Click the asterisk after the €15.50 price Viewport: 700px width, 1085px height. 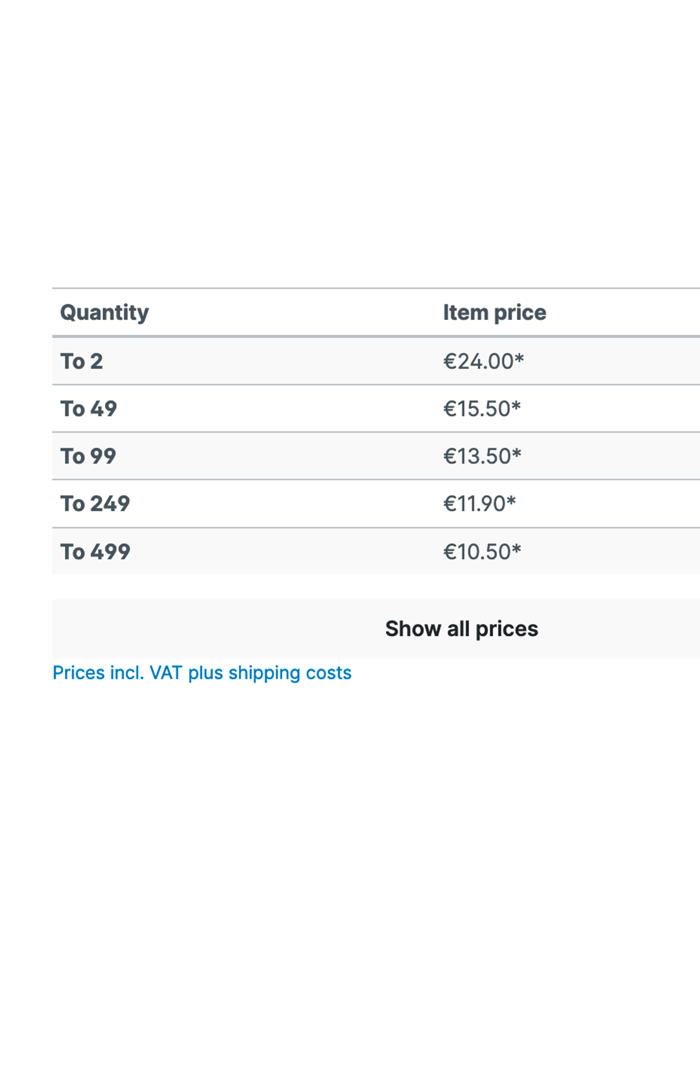tap(516, 405)
